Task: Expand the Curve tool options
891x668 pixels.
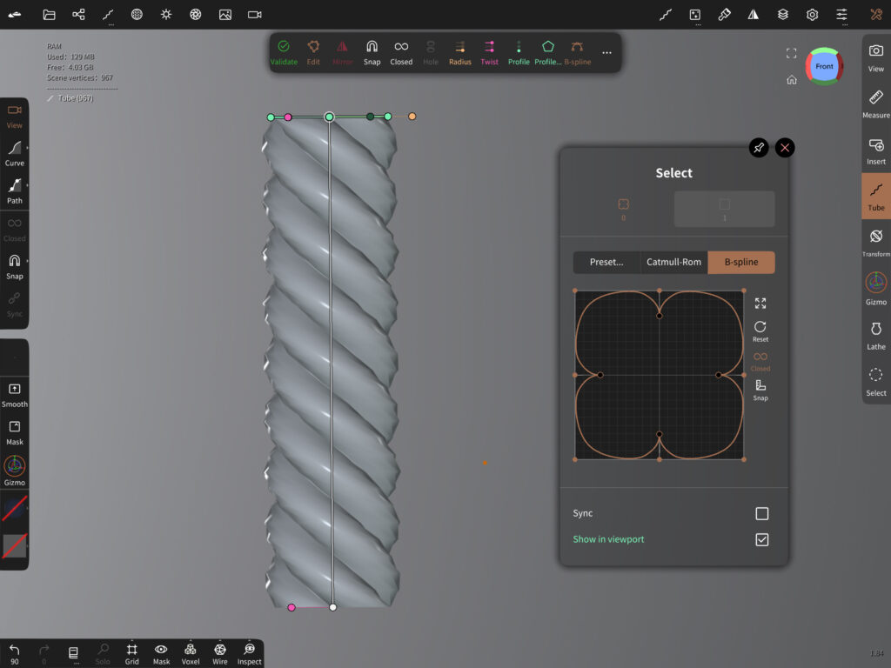Action: point(15,152)
